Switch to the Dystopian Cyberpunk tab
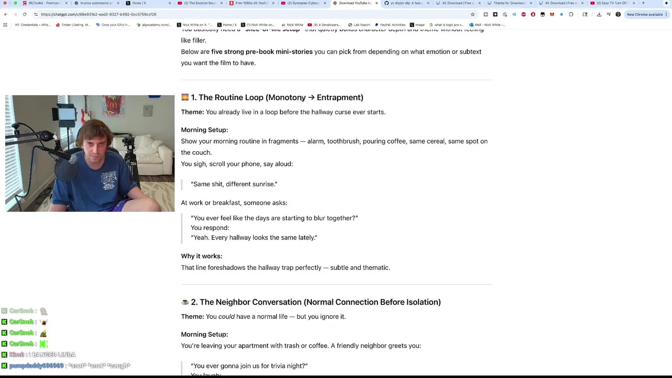 click(303, 3)
